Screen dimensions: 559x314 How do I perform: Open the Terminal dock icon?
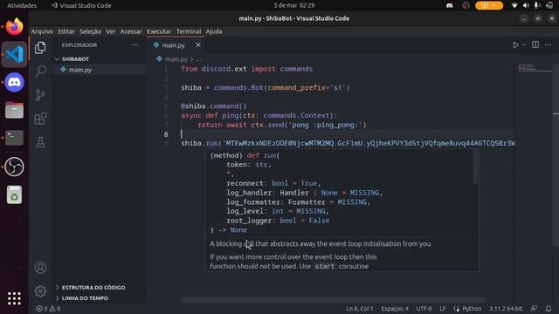point(14,138)
